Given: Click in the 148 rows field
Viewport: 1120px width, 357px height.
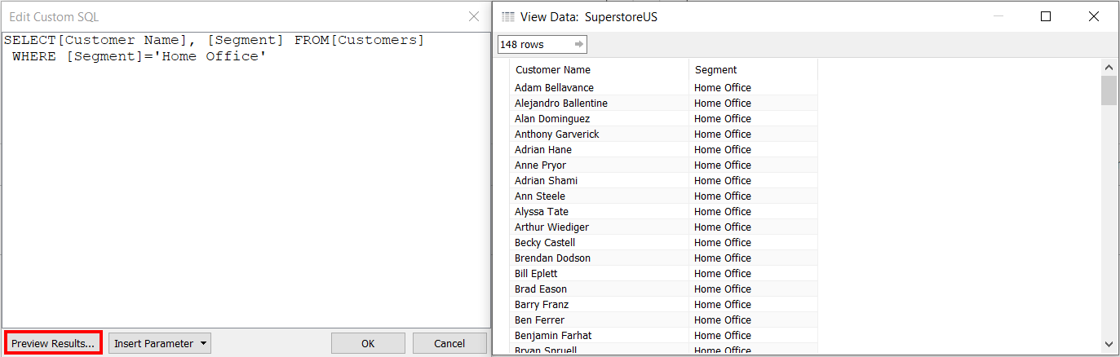Looking at the screenshot, I should point(533,44).
